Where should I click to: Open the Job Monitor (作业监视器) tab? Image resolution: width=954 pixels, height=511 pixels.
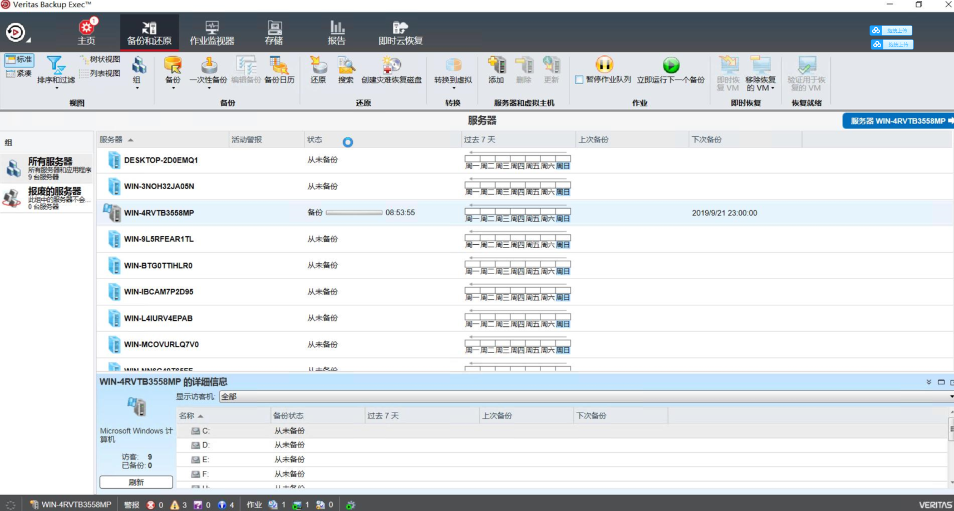[x=212, y=32]
